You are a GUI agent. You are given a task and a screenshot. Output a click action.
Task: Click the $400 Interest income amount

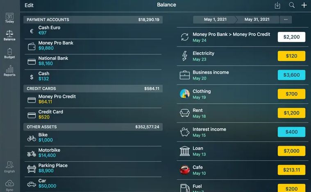291,132
